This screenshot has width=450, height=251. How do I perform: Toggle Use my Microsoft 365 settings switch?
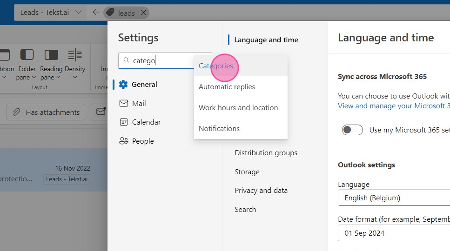click(x=352, y=130)
